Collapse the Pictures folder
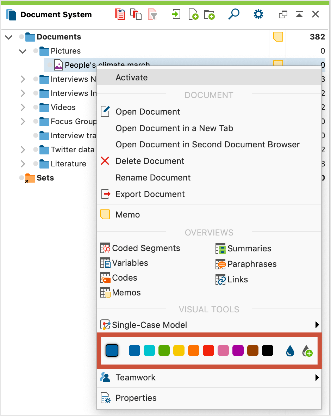This screenshot has width=331, height=416. [x=23, y=51]
